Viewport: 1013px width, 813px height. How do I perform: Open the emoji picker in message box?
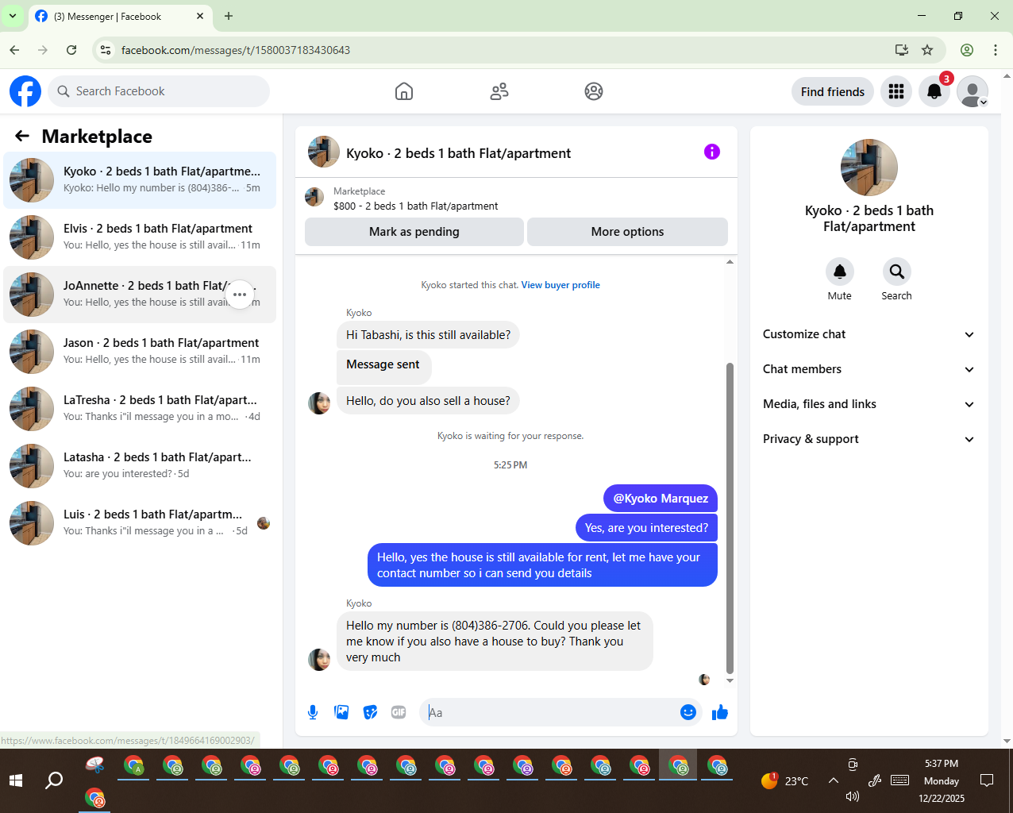point(688,712)
